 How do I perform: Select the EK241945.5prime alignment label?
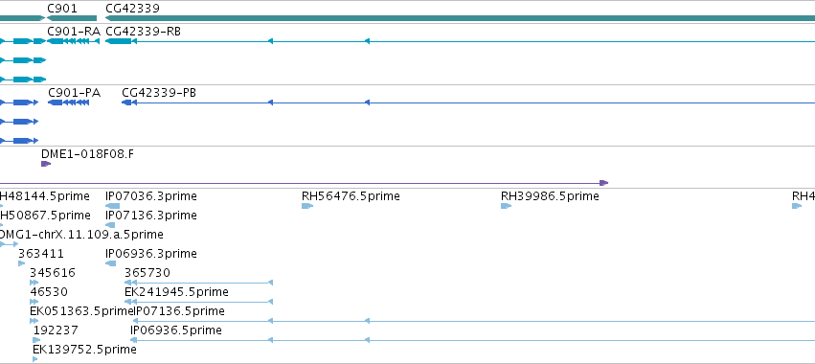(x=177, y=292)
